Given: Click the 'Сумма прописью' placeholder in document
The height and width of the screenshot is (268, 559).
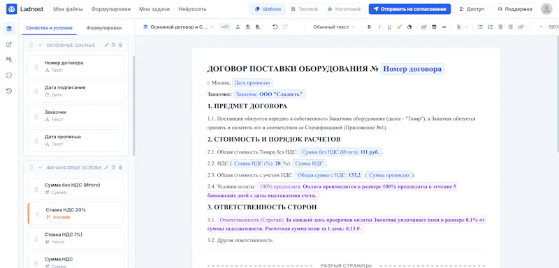Looking at the screenshot, I should click(389, 175).
